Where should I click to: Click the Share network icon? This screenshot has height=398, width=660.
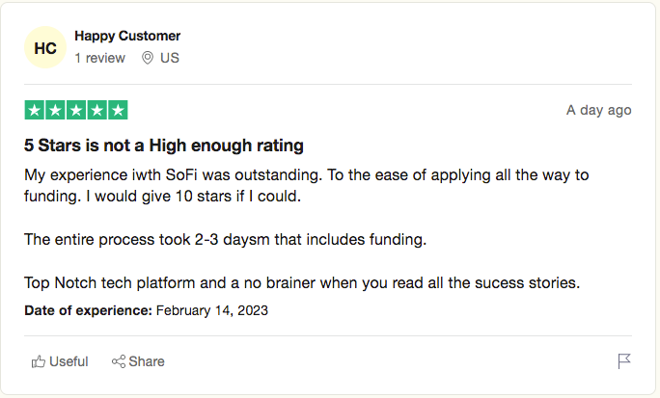pos(119,361)
